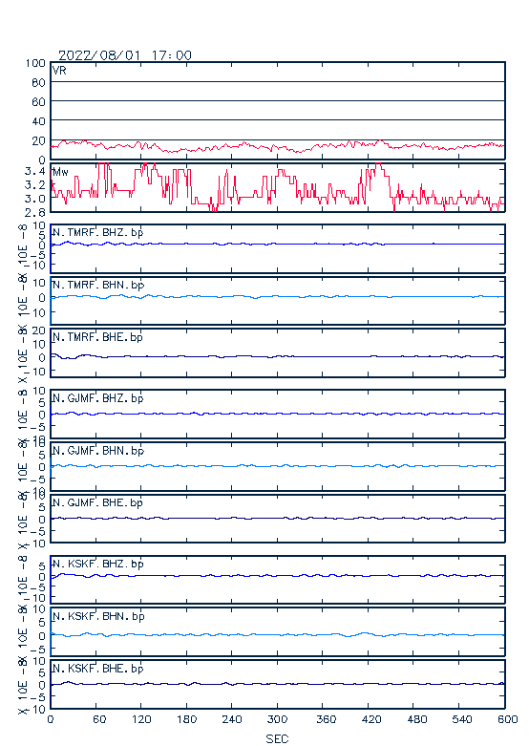Click the N.GJMF.BHZ.bp trace label

tap(97, 398)
